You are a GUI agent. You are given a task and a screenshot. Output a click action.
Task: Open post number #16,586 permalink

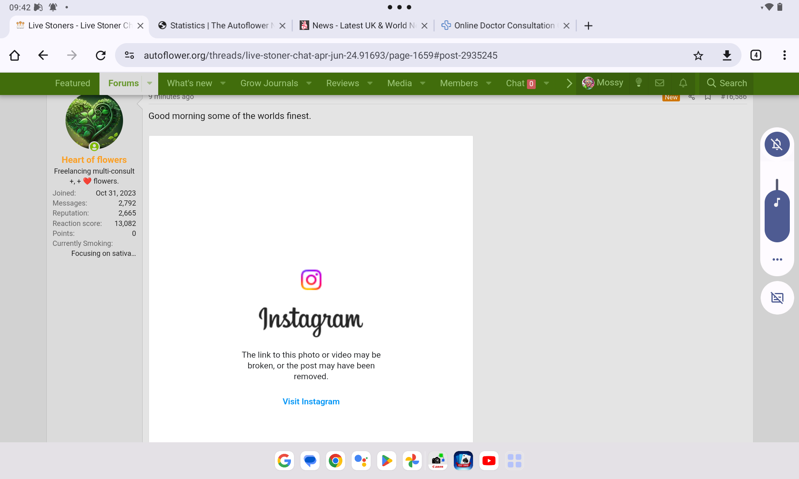click(733, 97)
